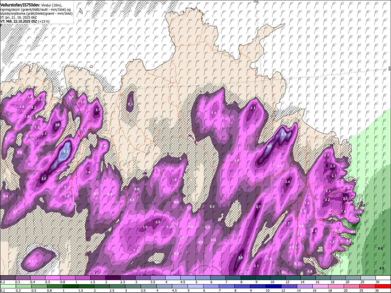Select the '4.5' label in the upper legend row
The width and height of the screenshot is (391, 293).
[x=183, y=282]
